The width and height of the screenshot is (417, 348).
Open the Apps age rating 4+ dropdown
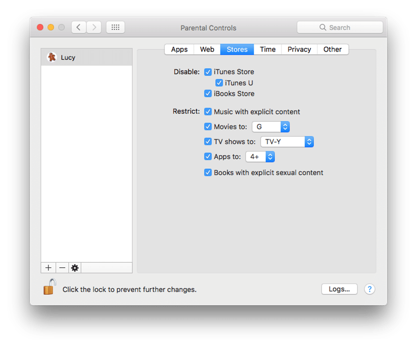pos(260,157)
